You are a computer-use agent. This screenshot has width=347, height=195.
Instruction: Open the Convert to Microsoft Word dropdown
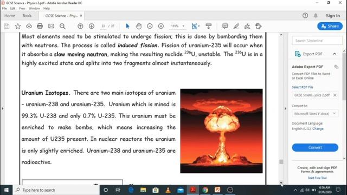(x=315, y=113)
